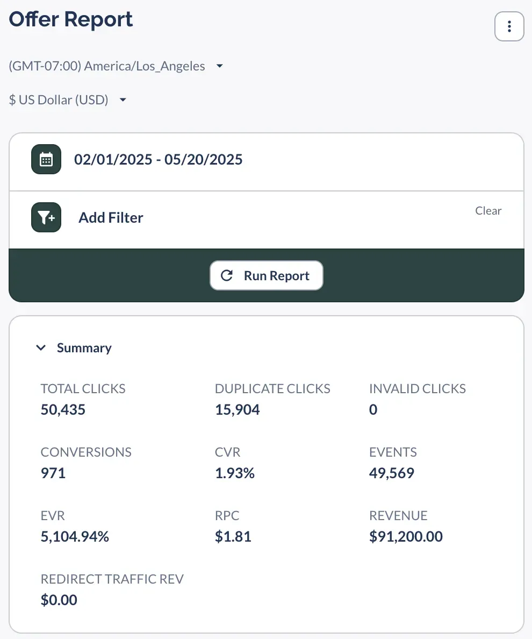
Task: Click the Add Filter label
Action: tap(111, 218)
